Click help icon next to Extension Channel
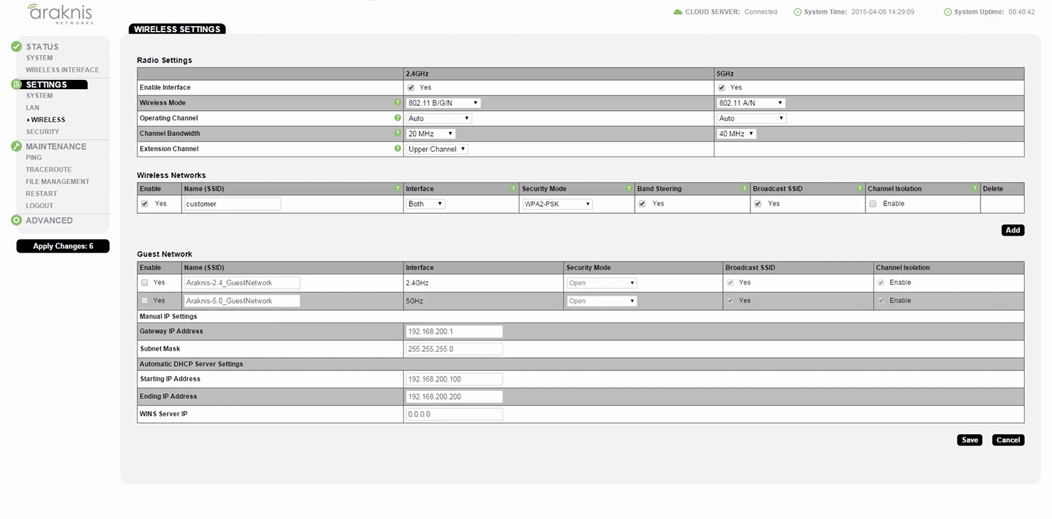Viewport: 1052px width, 519px height. [x=398, y=149]
